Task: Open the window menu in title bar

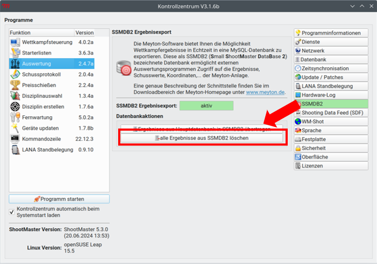Action: pyautogui.click(x=7, y=6)
